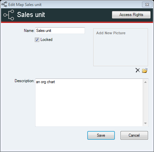Click the Locked checkbox label text
This screenshot has height=152, width=154.
tap(46, 40)
